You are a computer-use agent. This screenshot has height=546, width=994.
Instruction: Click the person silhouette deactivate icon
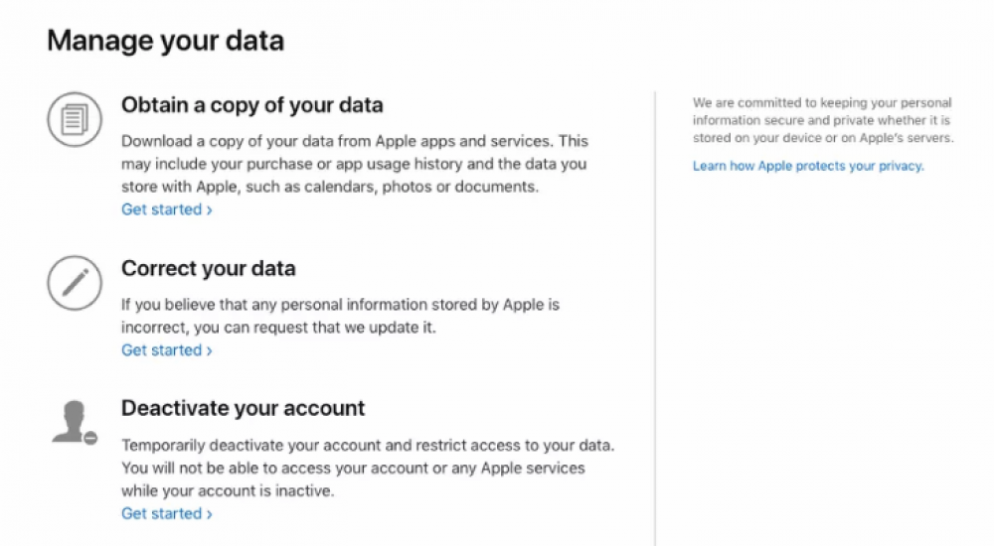pyautogui.click(x=72, y=421)
